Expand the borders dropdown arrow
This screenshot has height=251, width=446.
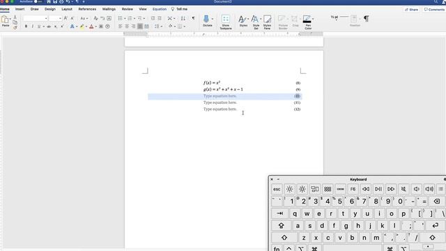(x=184, y=26)
